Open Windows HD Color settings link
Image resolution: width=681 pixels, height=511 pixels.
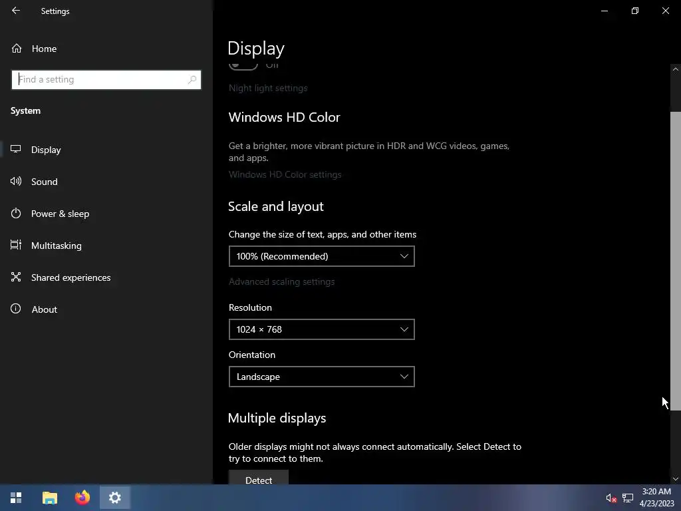pos(285,175)
